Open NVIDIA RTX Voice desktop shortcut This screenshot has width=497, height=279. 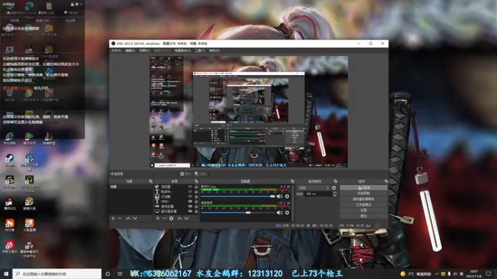point(29,184)
